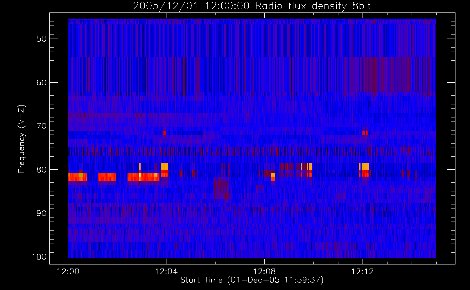Click the 80 frequency tick label
The height and width of the screenshot is (290, 470).
click(x=42, y=170)
